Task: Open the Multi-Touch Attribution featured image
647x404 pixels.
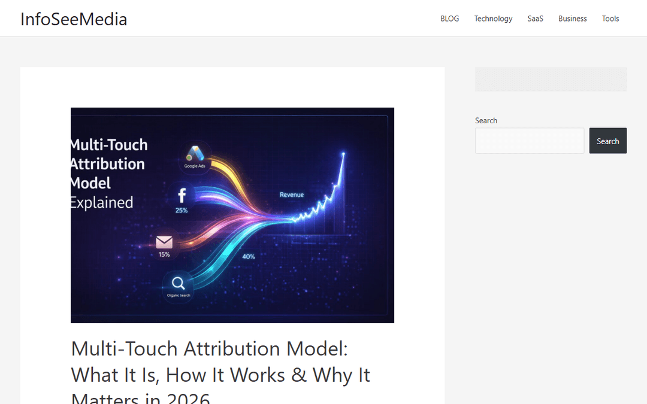Action: [x=232, y=215]
